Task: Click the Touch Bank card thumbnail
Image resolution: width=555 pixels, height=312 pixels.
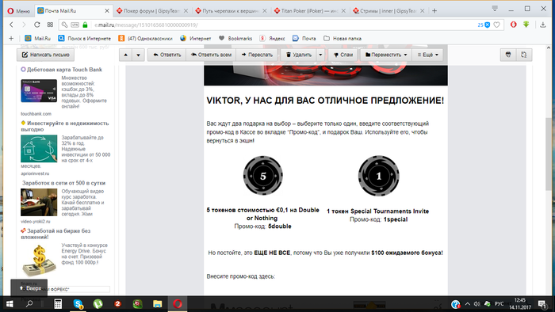Action: coord(39,91)
